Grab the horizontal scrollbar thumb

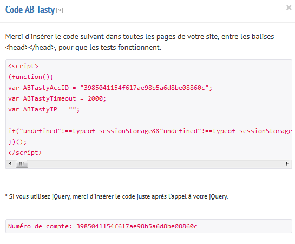[22, 163]
